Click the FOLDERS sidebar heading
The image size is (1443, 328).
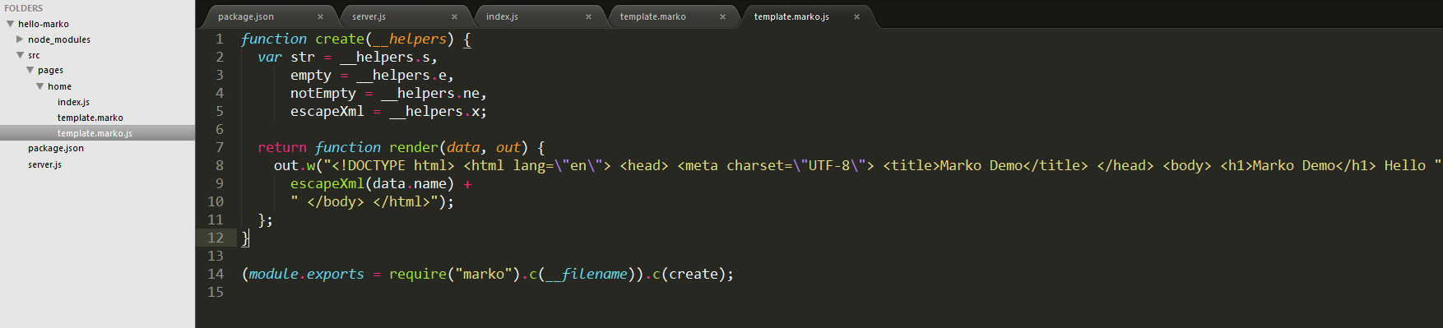point(24,8)
